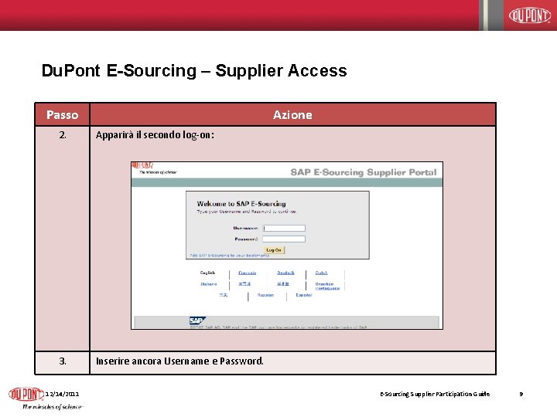Screen dimensions: 557x417
Task: Click the 'Passo' column header
Action: (62, 114)
